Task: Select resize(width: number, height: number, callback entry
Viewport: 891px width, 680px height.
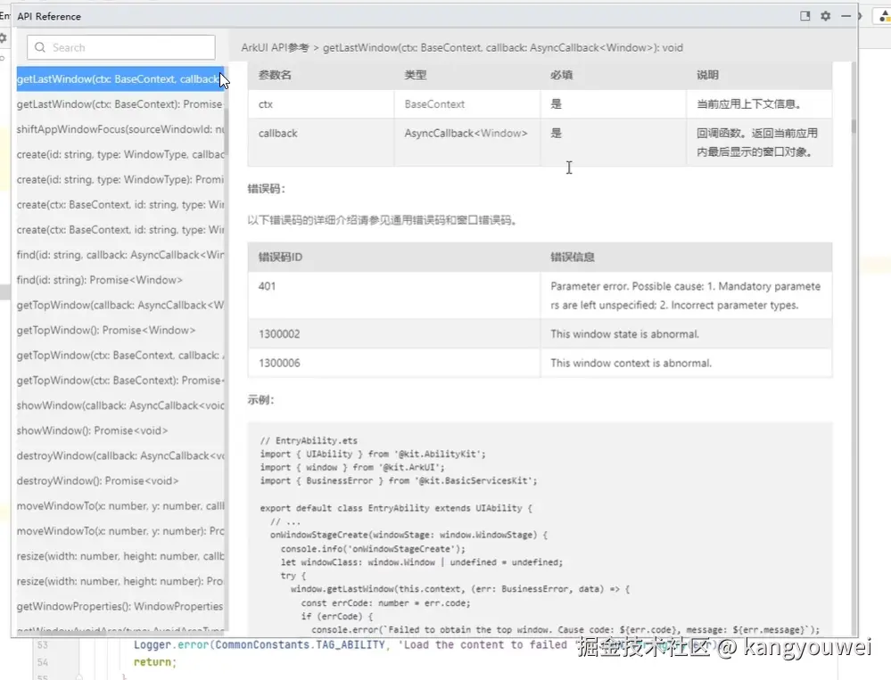Action: [x=120, y=556]
